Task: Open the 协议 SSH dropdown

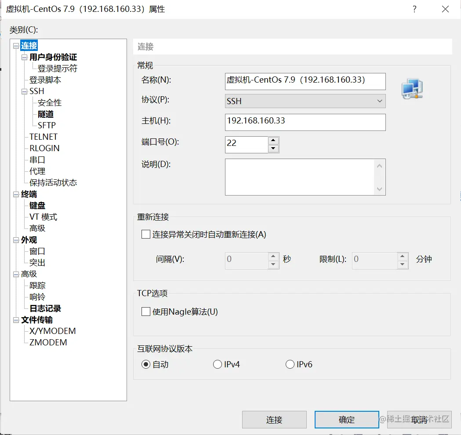Action: [305, 101]
